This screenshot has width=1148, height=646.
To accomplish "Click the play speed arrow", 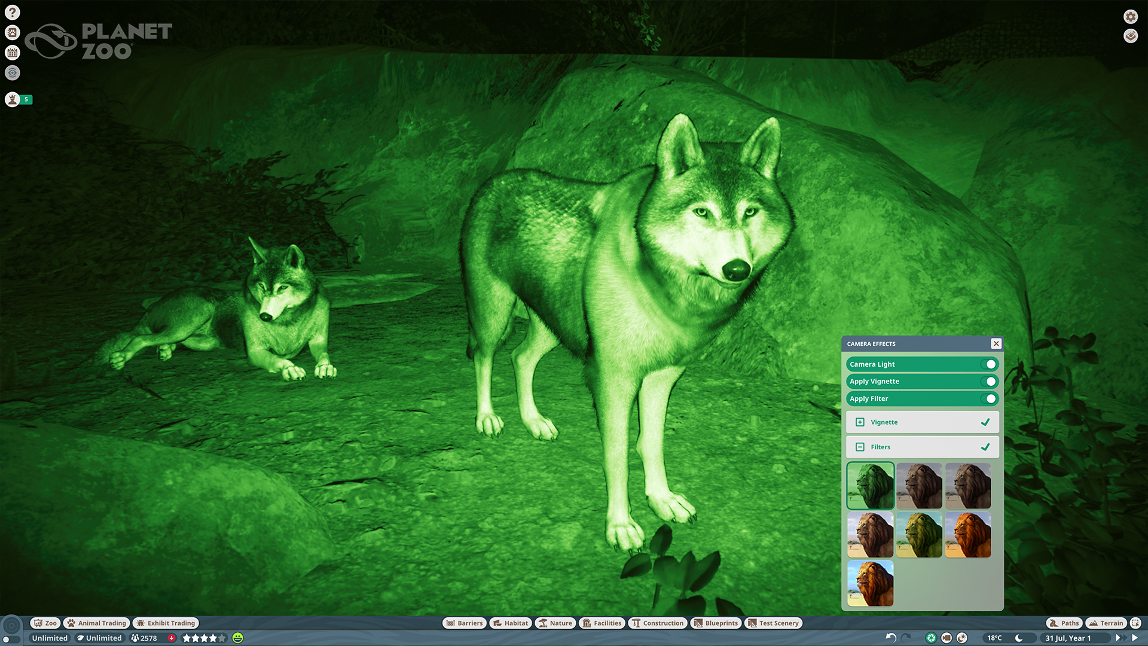I will [1135, 638].
